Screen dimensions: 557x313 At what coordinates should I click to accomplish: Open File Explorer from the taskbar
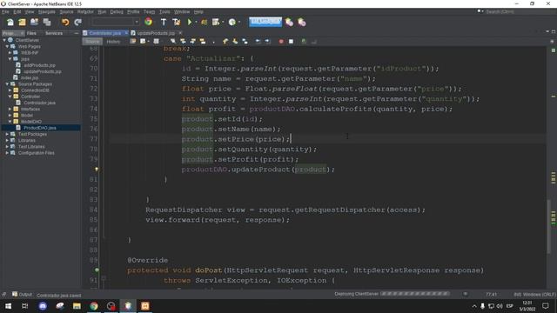point(77,306)
